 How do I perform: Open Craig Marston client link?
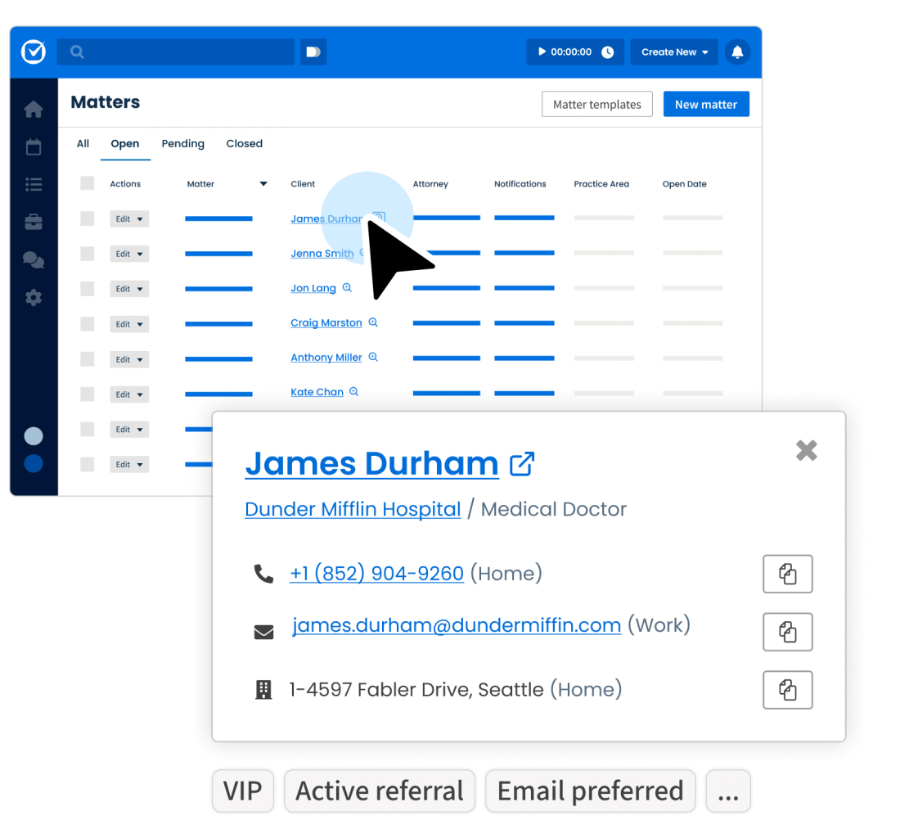pos(326,322)
